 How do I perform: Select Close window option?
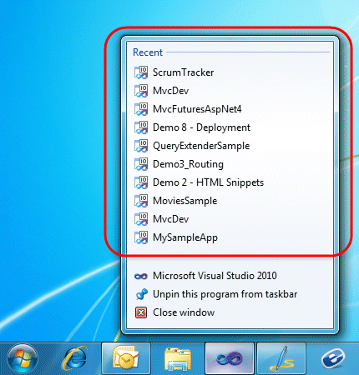tap(230, 312)
